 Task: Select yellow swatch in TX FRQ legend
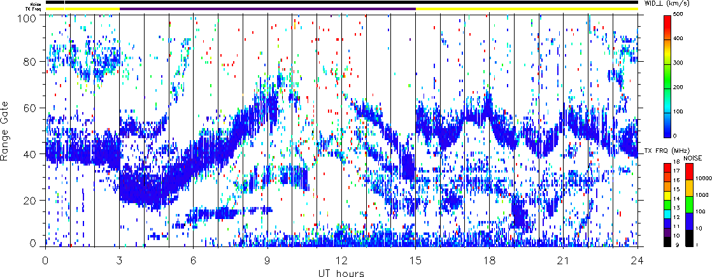[667, 195]
